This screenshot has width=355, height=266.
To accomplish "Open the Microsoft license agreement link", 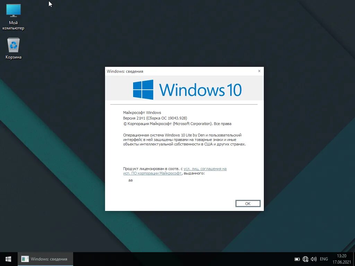I will 204,169.
